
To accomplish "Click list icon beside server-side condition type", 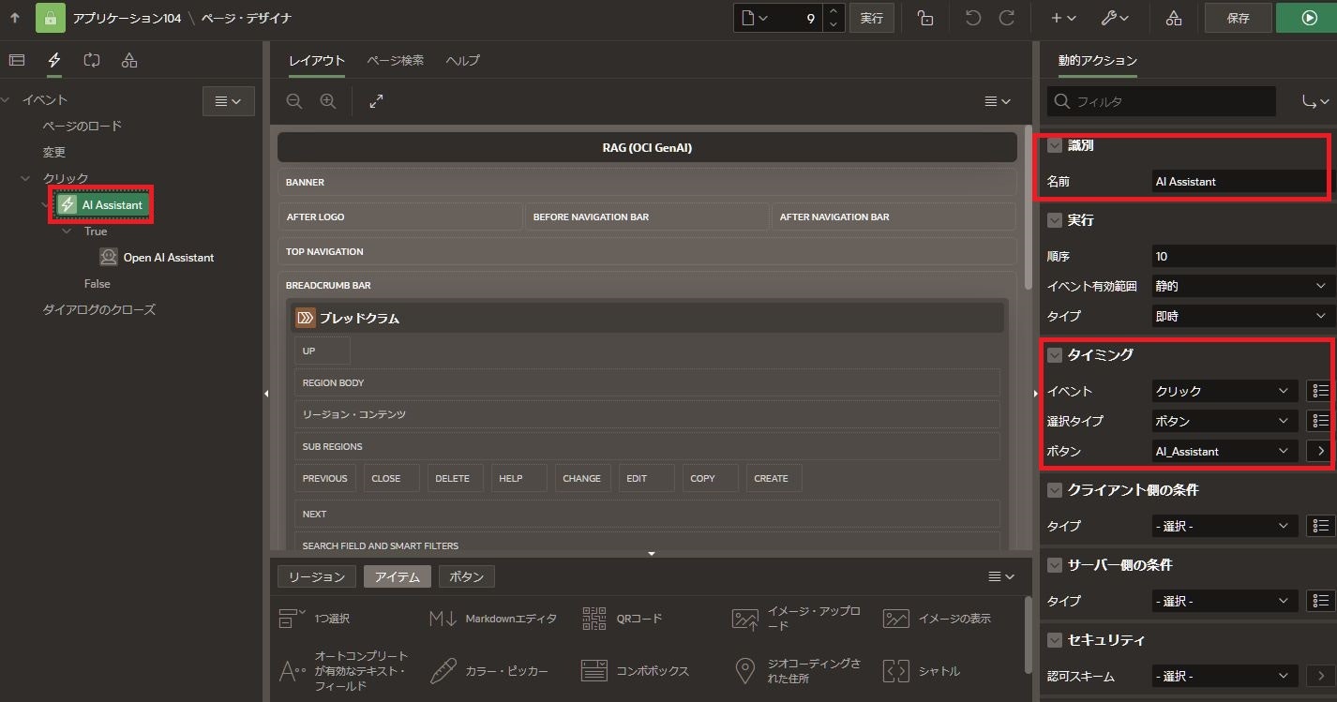I will tap(1320, 601).
